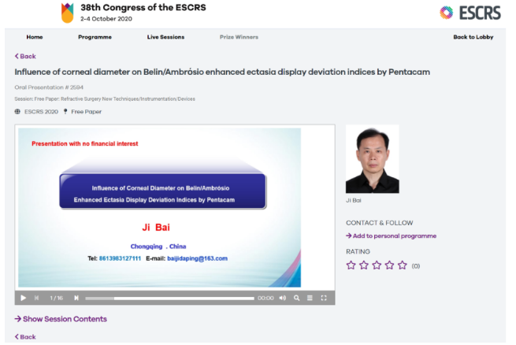The height and width of the screenshot is (345, 516).
Task: Click the Free Paper pin icon
Action: coord(65,112)
